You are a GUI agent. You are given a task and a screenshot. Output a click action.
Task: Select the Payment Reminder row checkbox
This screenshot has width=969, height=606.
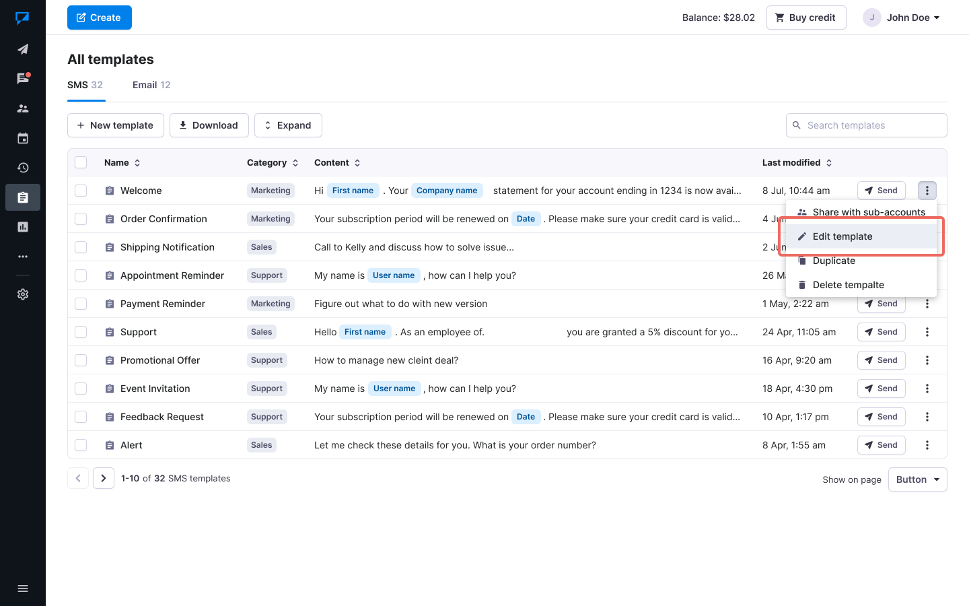(81, 304)
